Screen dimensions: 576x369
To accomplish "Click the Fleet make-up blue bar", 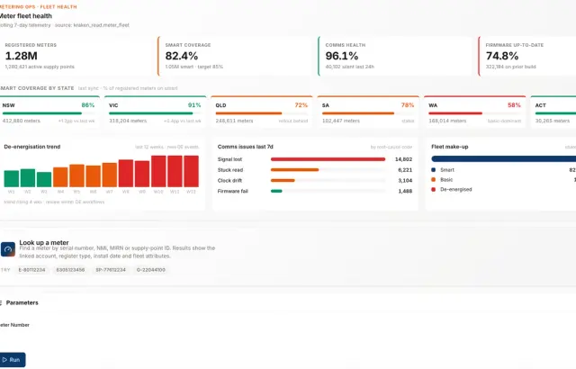I will point(504,159).
